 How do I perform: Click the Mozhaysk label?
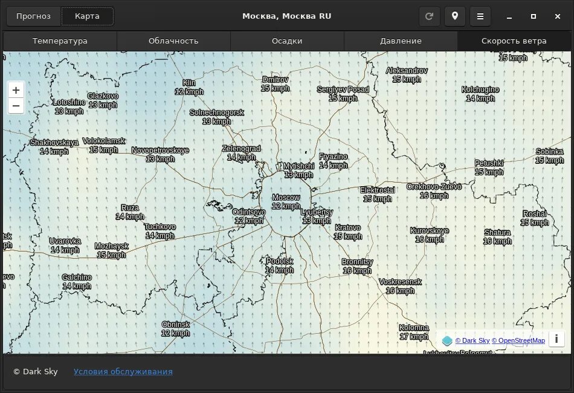[x=112, y=250]
